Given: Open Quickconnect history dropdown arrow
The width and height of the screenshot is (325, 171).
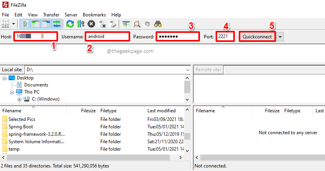Looking at the screenshot, I should click(280, 37).
